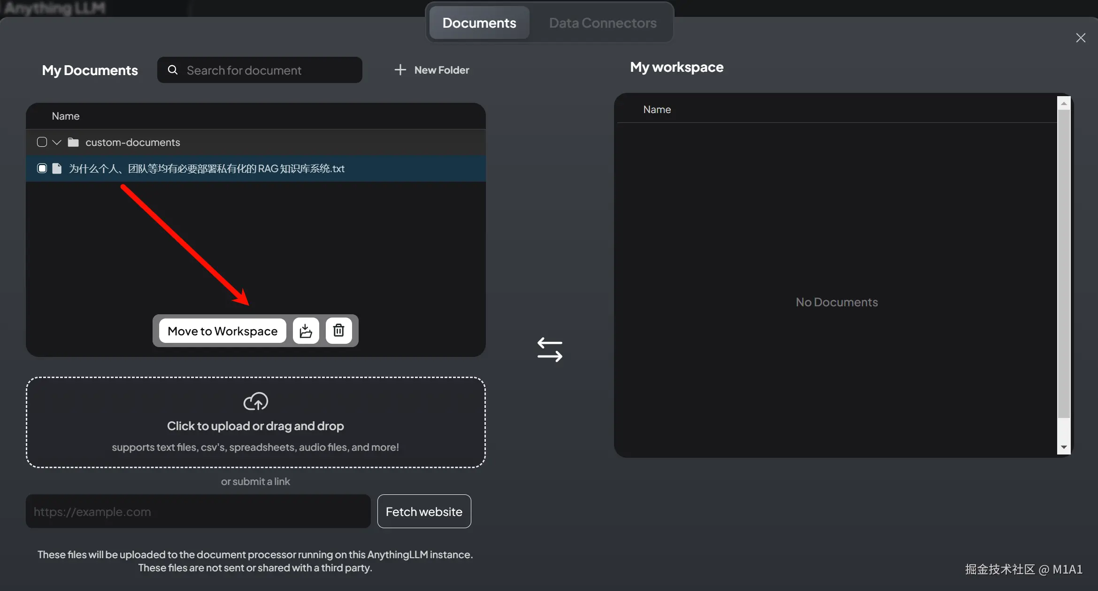Click the move-to-folder icon button
This screenshot has width=1098, height=591.
(306, 331)
